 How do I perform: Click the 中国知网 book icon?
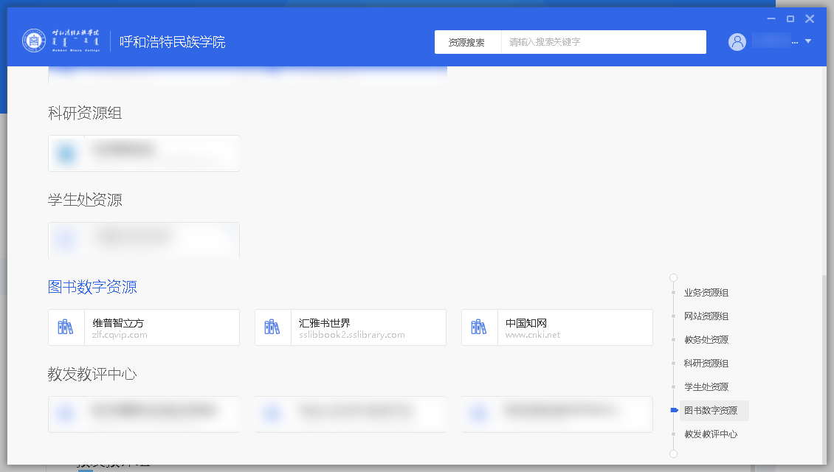[x=480, y=327]
